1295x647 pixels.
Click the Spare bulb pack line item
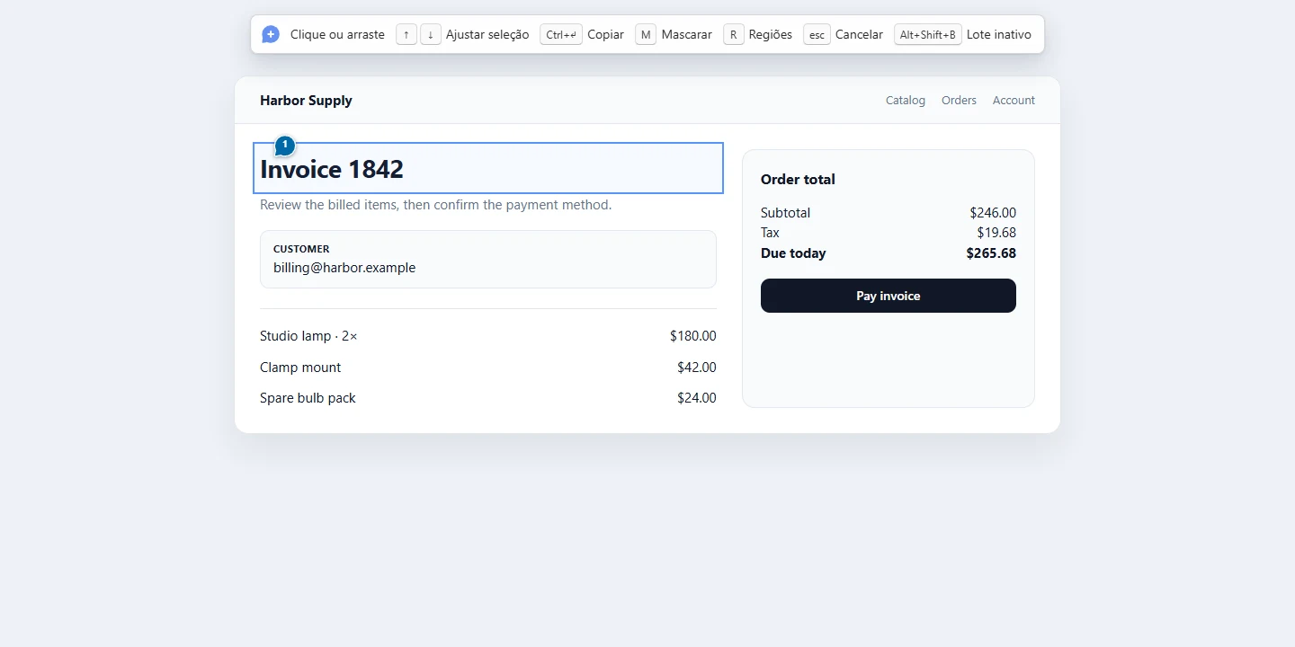click(x=488, y=398)
